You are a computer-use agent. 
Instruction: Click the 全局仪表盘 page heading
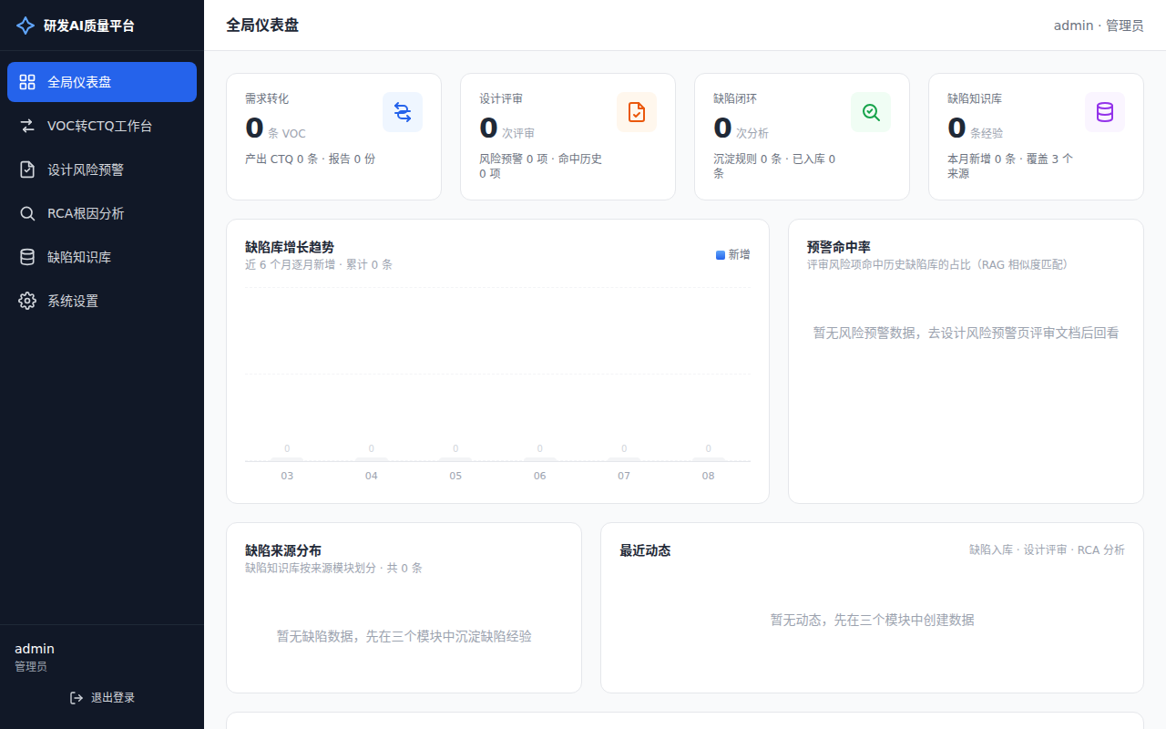[x=262, y=26]
